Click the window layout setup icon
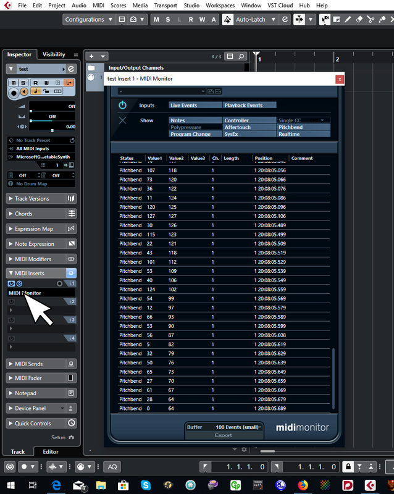 point(122,20)
